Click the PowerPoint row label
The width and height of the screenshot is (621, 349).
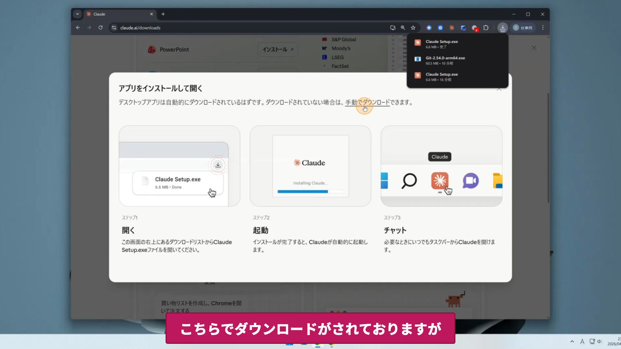(174, 49)
